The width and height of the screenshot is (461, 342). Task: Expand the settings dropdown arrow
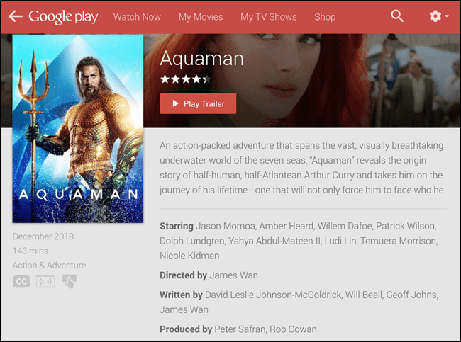pos(446,16)
